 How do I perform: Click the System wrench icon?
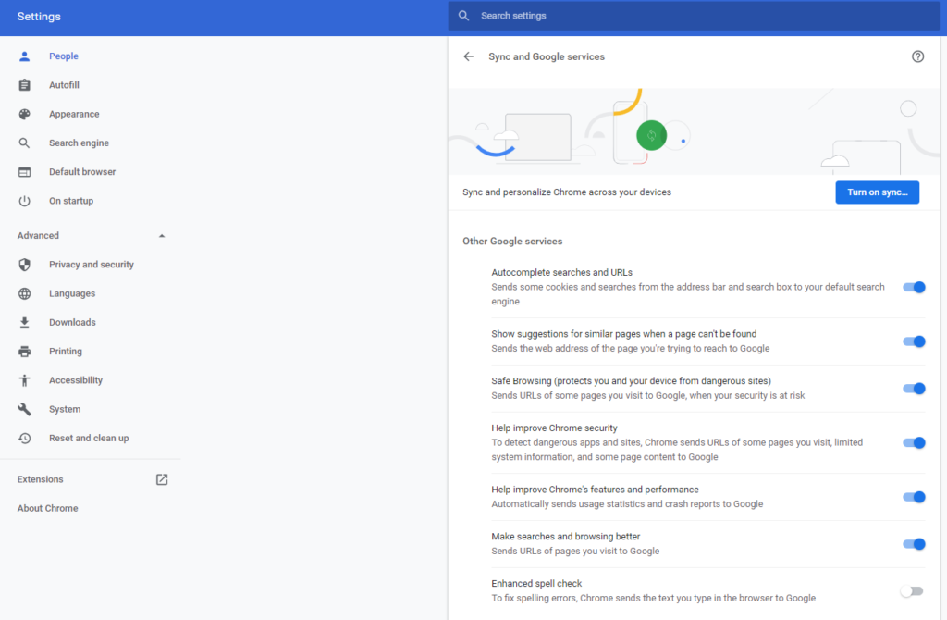[24, 409]
